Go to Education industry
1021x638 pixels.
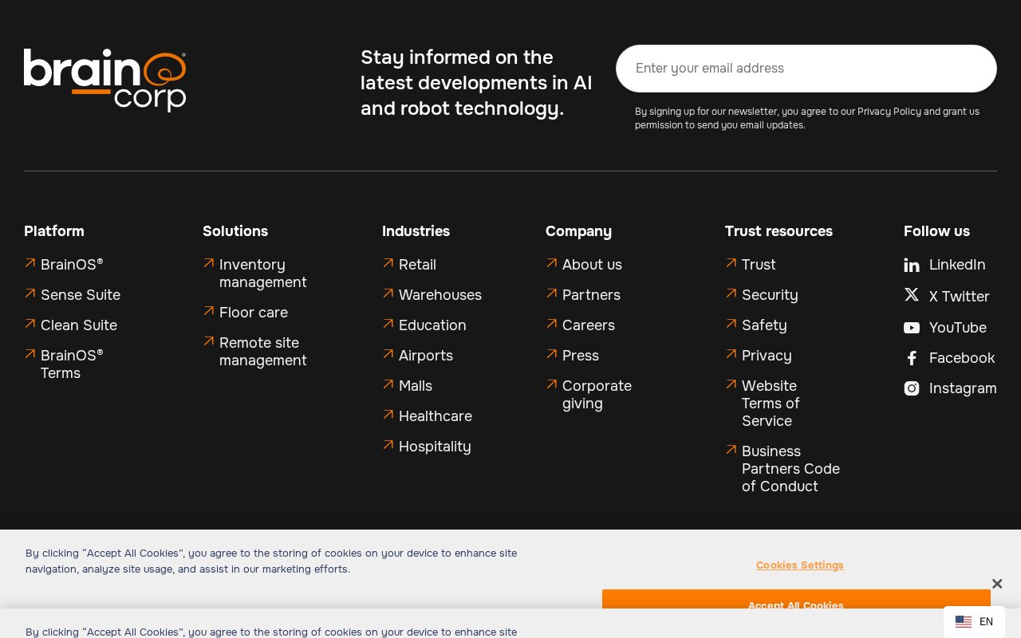pos(432,325)
